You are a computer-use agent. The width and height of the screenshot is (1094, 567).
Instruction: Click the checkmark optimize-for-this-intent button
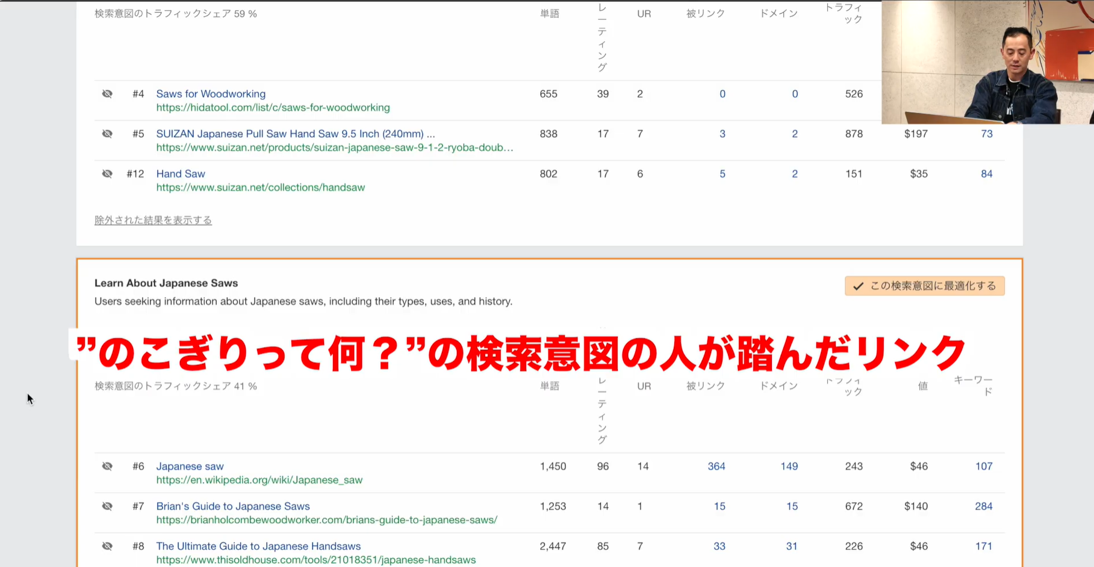(924, 286)
